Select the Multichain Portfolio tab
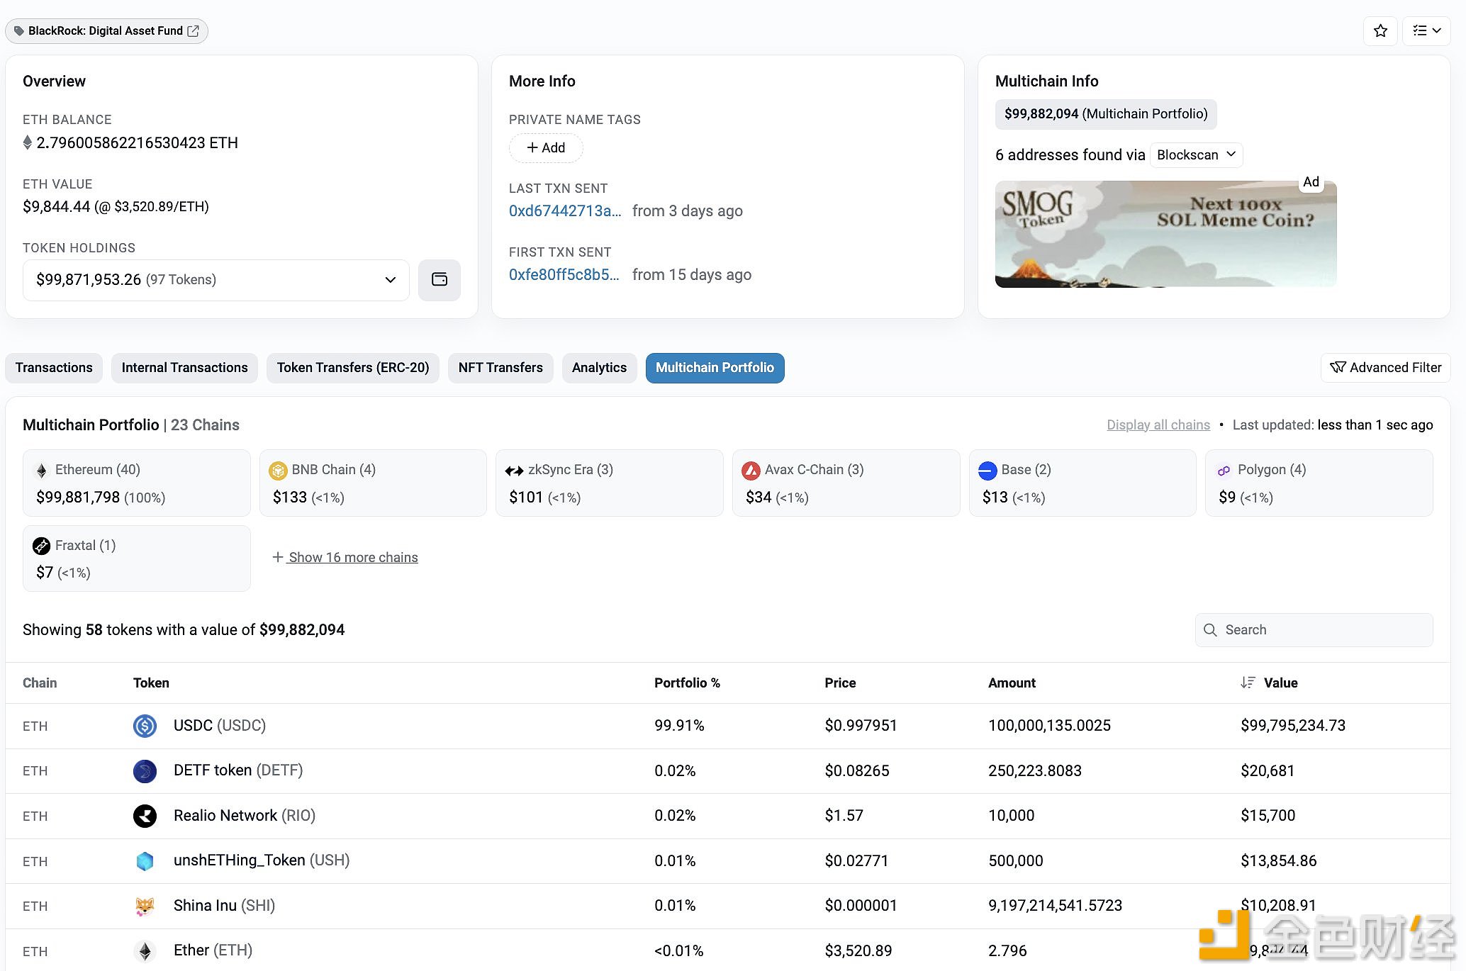The image size is (1466, 971). pyautogui.click(x=715, y=368)
